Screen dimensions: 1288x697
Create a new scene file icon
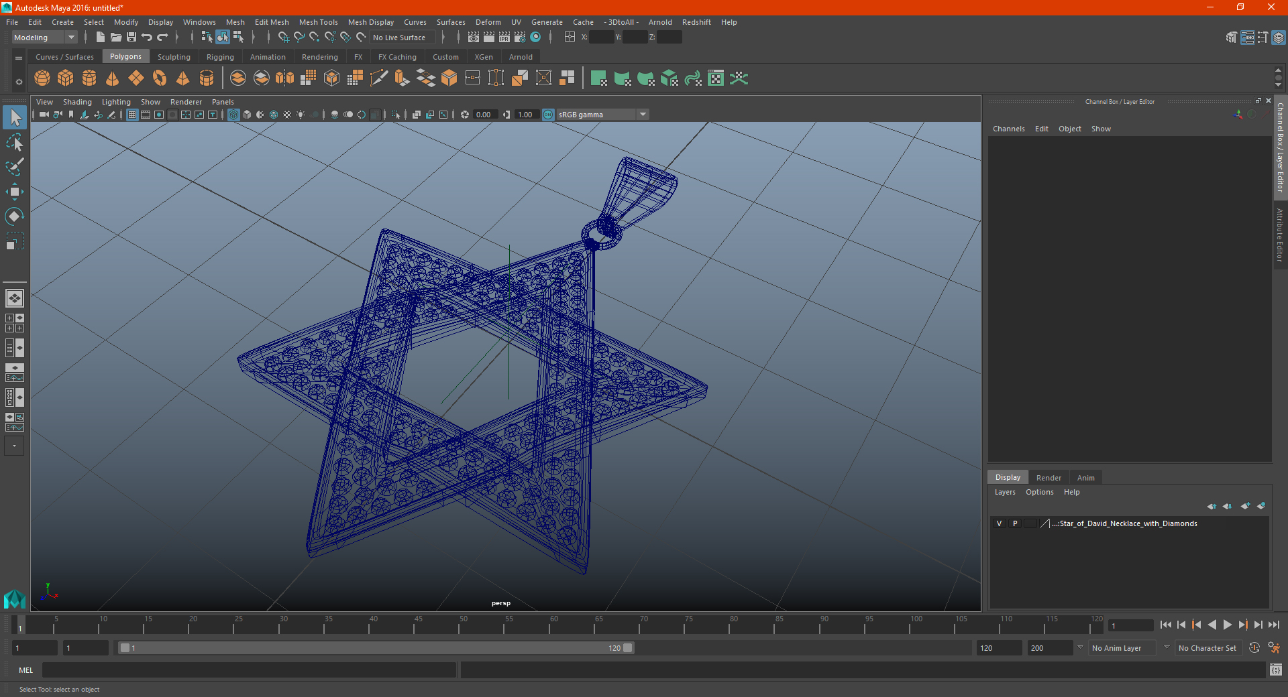[x=100, y=38]
